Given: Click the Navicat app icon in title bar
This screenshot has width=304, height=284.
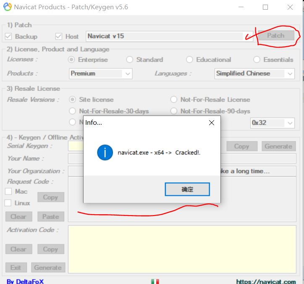Looking at the screenshot, I should tap(8, 7).
